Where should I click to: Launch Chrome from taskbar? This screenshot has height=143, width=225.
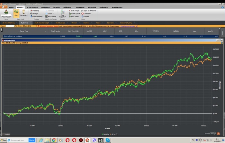(54, 140)
